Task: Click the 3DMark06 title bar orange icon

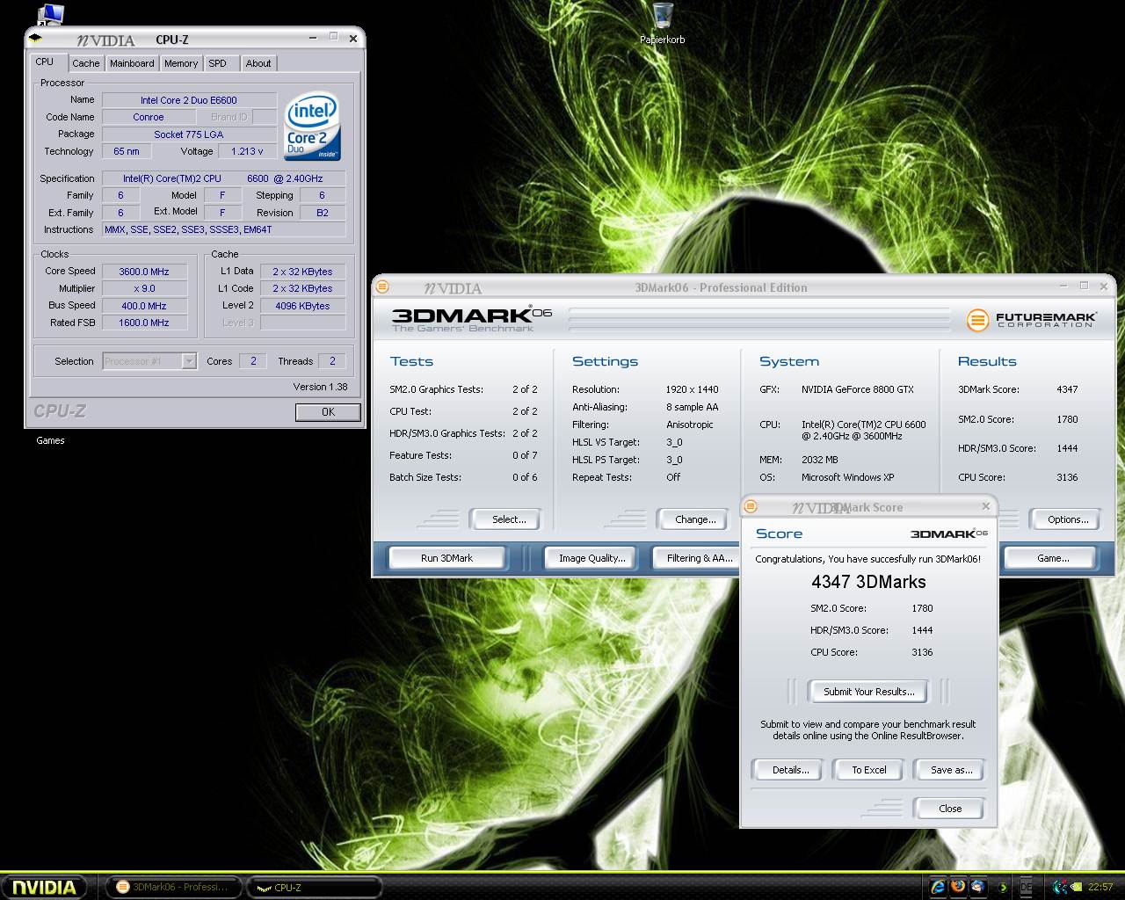Action: [x=382, y=287]
